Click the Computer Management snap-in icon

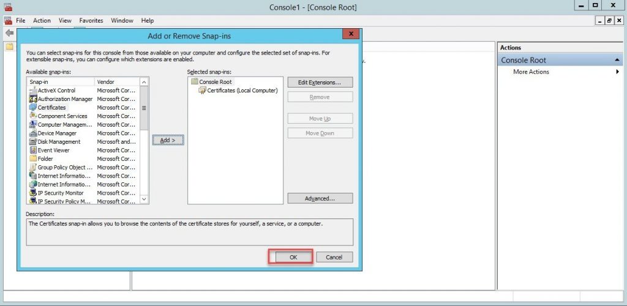click(x=33, y=125)
